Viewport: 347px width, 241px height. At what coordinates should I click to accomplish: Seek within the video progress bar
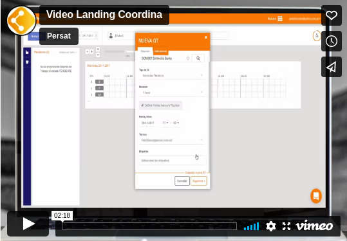(149, 226)
